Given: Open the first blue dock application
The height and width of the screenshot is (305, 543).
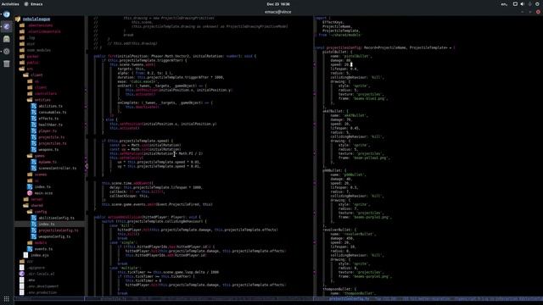Looking at the screenshot, I should [x=7, y=14].
